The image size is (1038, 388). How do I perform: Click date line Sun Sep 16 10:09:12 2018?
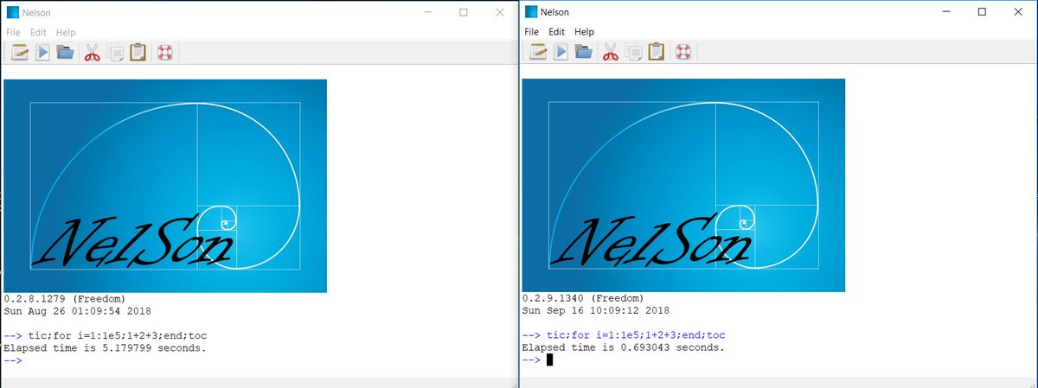pos(595,310)
